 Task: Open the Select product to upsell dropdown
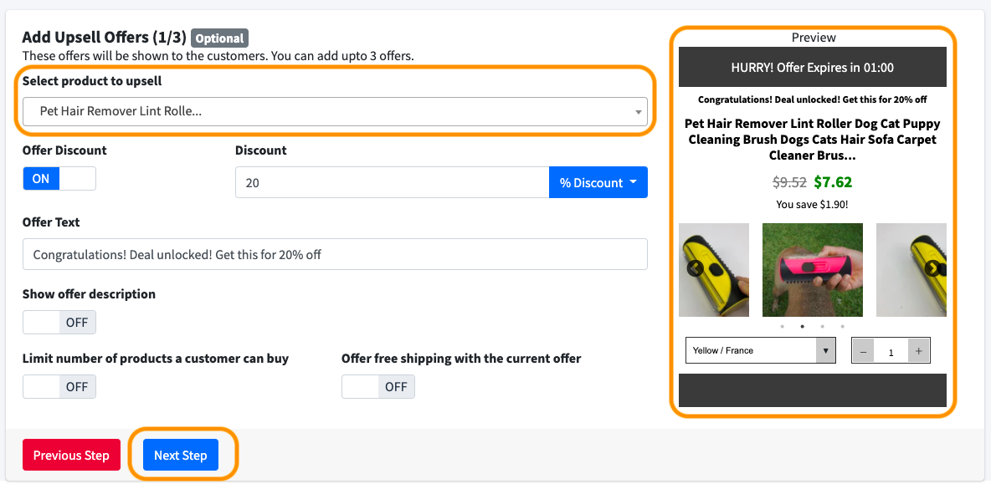point(335,111)
